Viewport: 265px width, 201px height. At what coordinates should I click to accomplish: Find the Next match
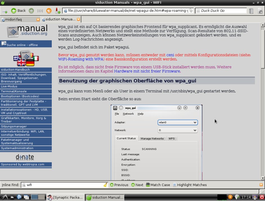(x=137, y=185)
